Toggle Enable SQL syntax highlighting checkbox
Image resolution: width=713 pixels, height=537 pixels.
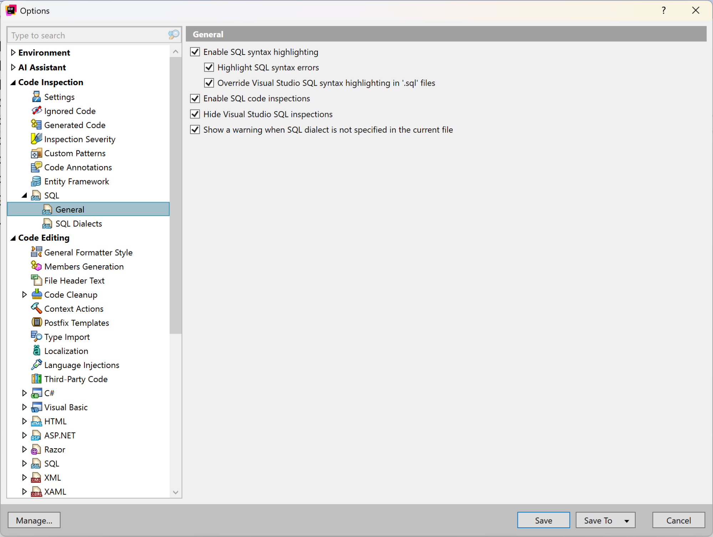pos(195,52)
